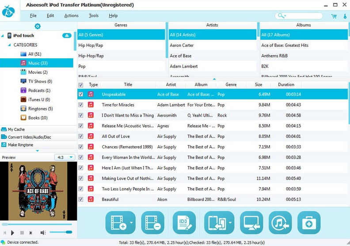Open the backup toolbox icon
Image resolution: width=350 pixels, height=246 pixels.
309,223
